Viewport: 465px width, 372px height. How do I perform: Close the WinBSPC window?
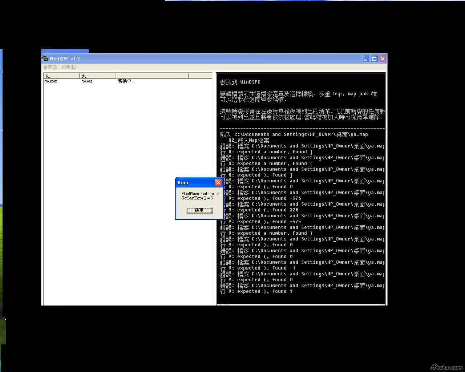(x=383, y=58)
